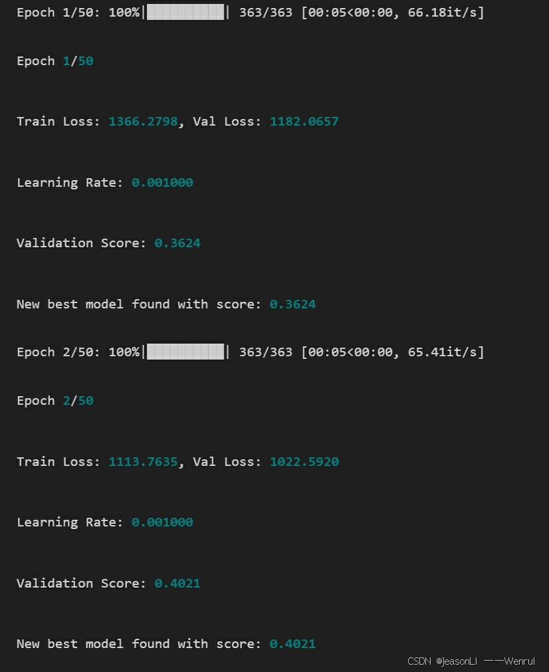Click the second 363/363 iteration counter
The image size is (549, 672).
[266, 352]
